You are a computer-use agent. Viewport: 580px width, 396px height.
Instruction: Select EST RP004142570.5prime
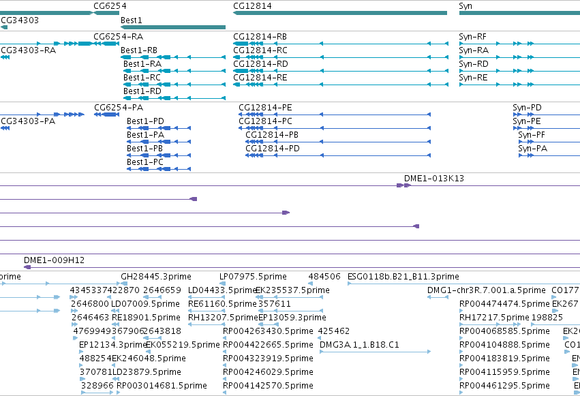[268, 386]
